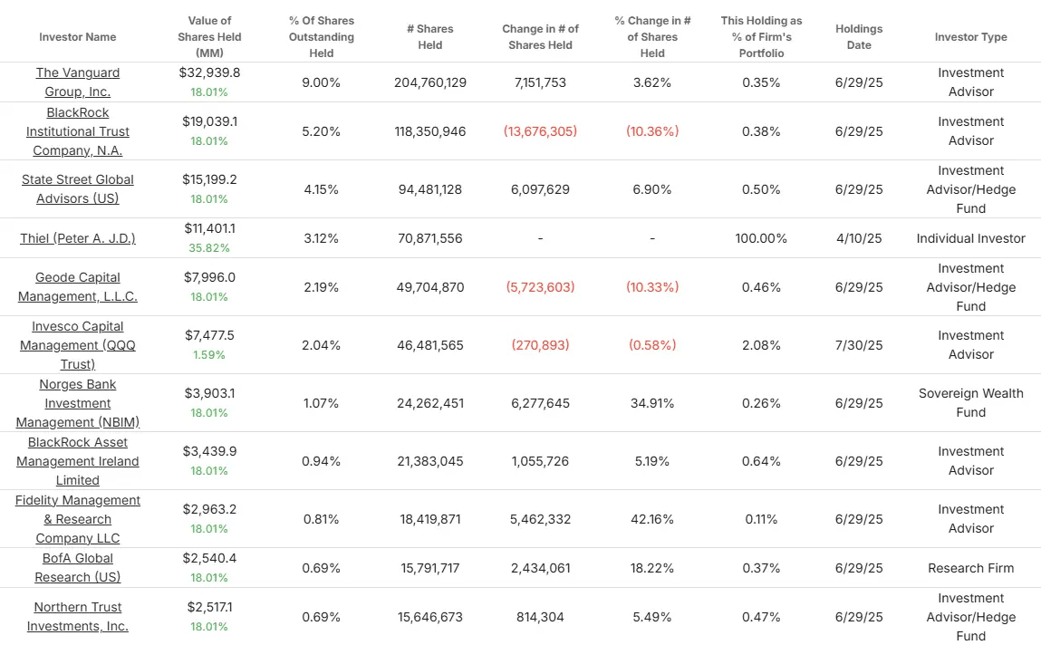1041x645 pixels.
Task: Click Fidelity Management & Research Company link
Action: (78, 519)
